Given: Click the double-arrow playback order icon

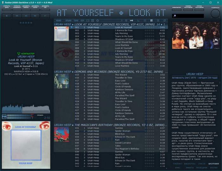Looking at the screenshot, I should (x=132, y=21).
